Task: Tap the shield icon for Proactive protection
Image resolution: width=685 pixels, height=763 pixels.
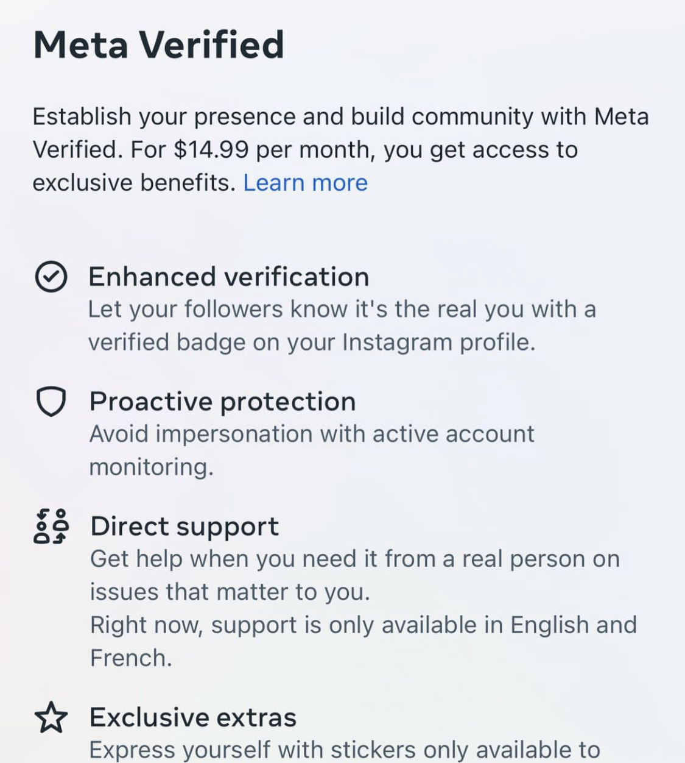Action: tap(51, 402)
